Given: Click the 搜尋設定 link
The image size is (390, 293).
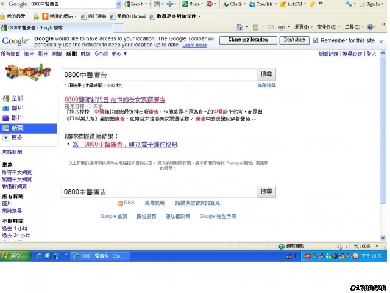Looking at the screenshot, I should click(352, 54).
